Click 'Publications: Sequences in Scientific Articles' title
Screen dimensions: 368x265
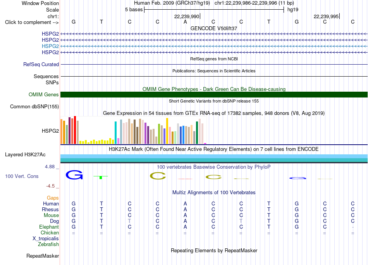click(x=214, y=71)
